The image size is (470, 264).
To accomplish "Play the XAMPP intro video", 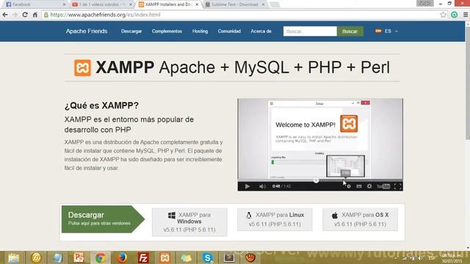I will [247, 186].
